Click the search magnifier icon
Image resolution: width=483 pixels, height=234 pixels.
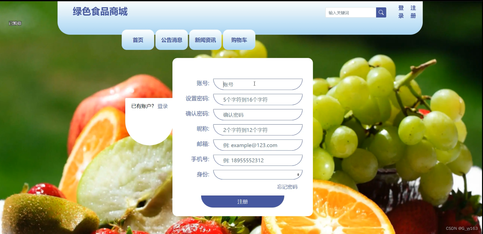pyautogui.click(x=381, y=13)
